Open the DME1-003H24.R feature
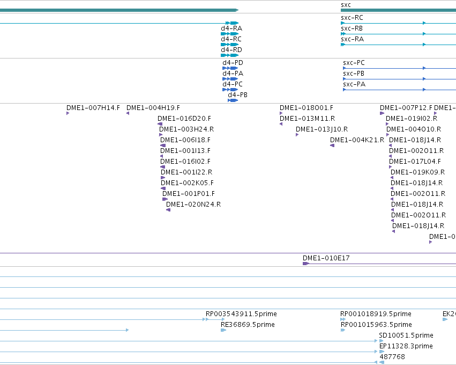Image resolution: width=456 pixels, height=365 pixels. point(161,135)
